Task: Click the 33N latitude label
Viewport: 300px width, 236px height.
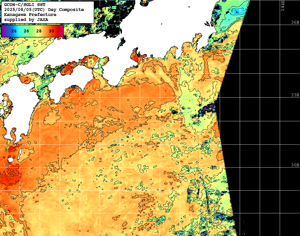Action: (295, 95)
